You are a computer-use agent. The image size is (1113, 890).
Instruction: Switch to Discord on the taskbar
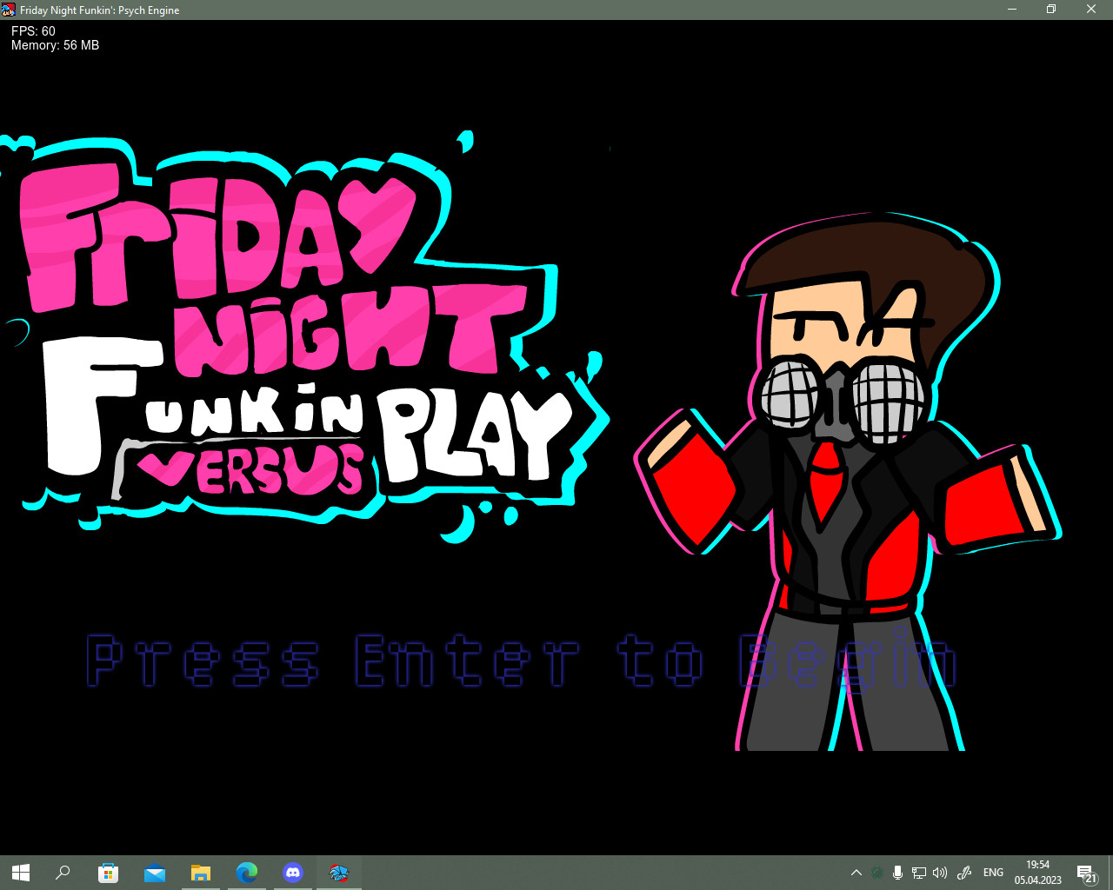click(293, 873)
